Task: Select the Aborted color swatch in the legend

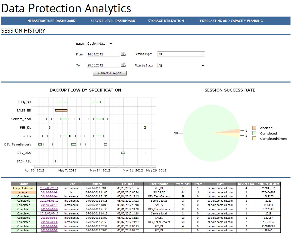Action: pos(255,128)
